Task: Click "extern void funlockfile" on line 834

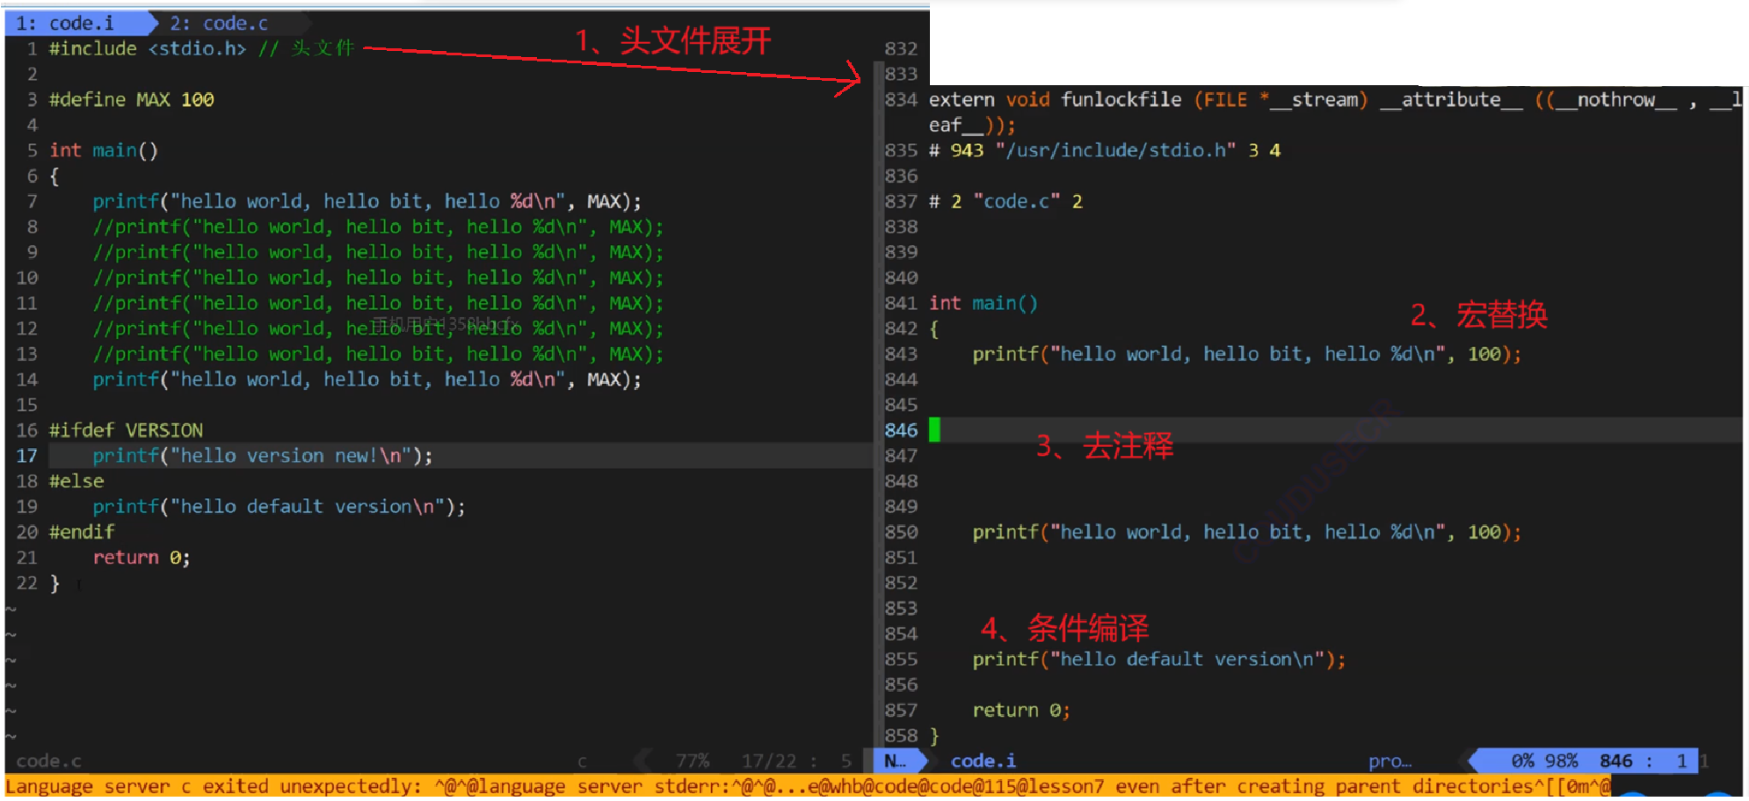Action: coord(1055,99)
